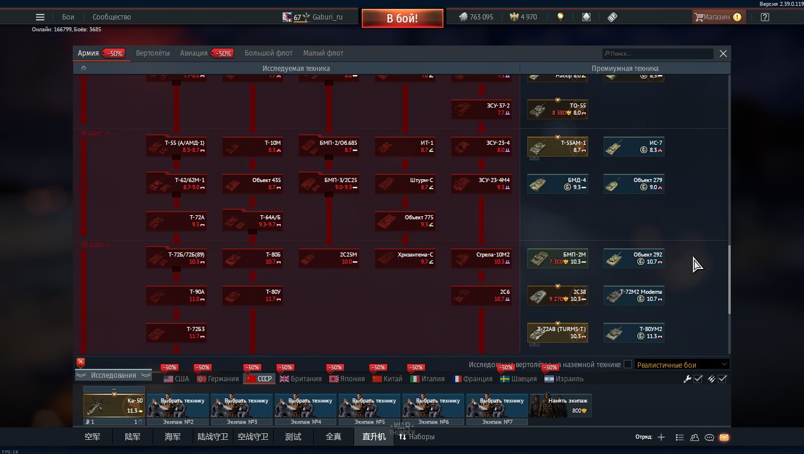Open the Бои menu
The width and height of the screenshot is (804, 454).
point(68,17)
